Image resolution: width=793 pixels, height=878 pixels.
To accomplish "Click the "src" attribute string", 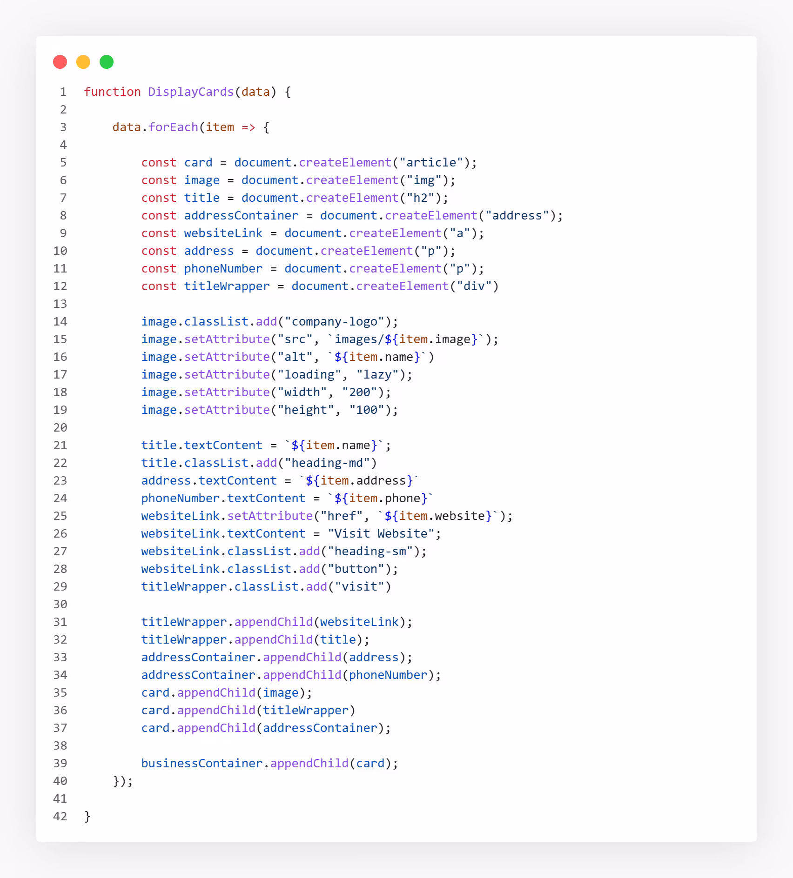I will (x=295, y=339).
